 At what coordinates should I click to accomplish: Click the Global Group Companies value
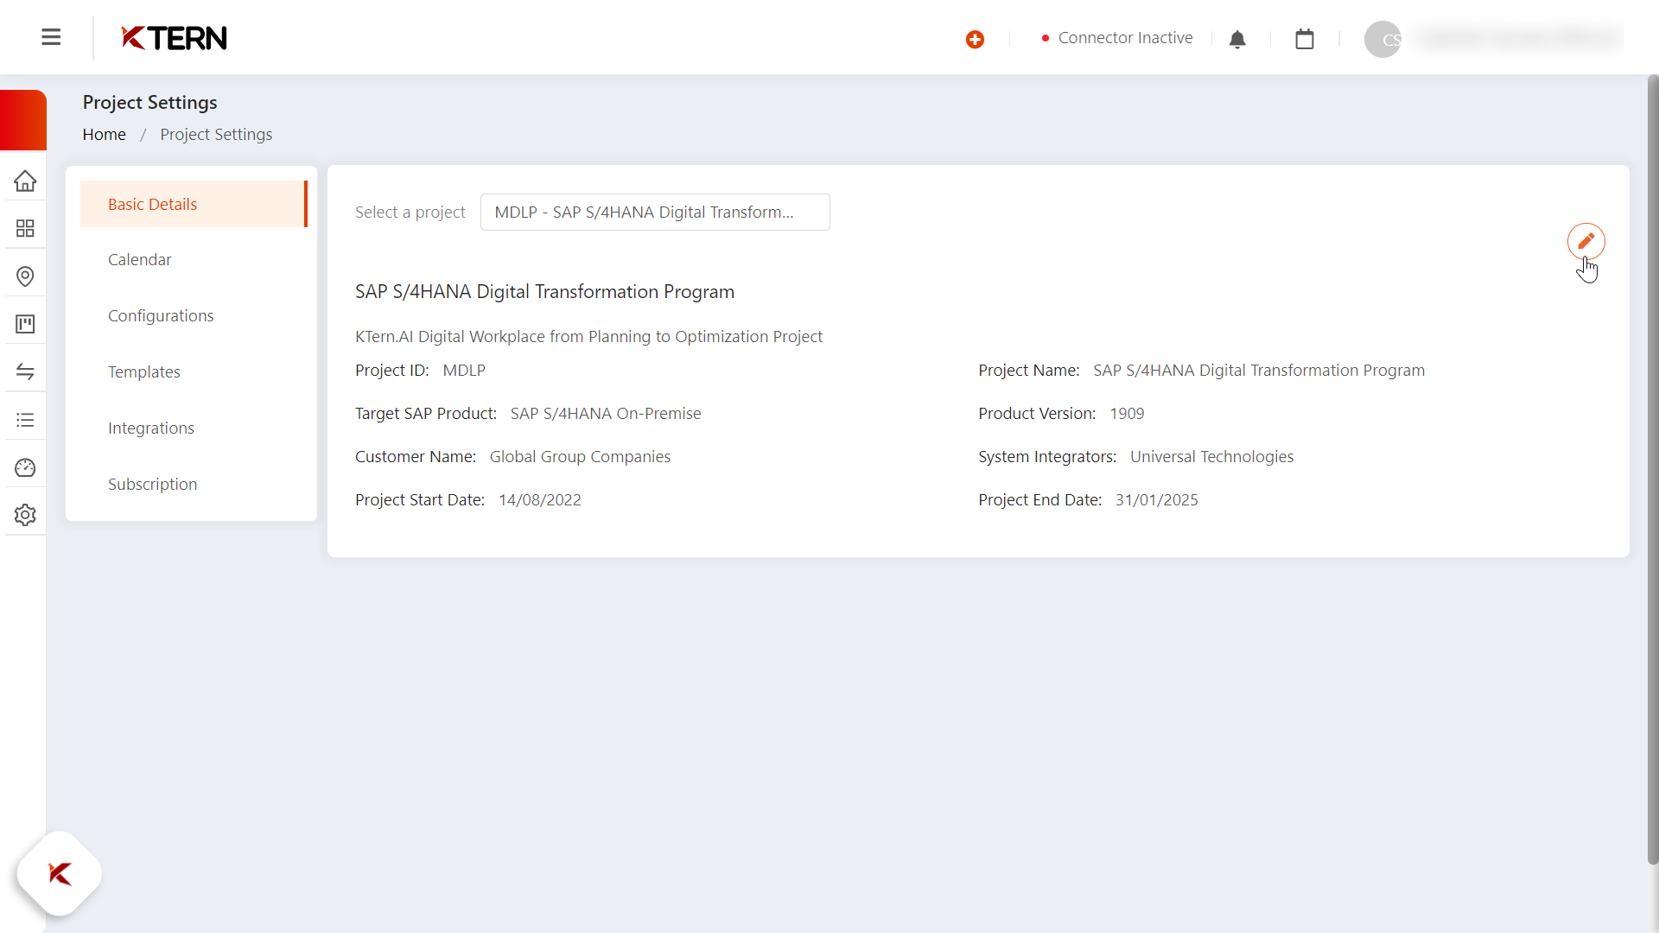tap(580, 457)
